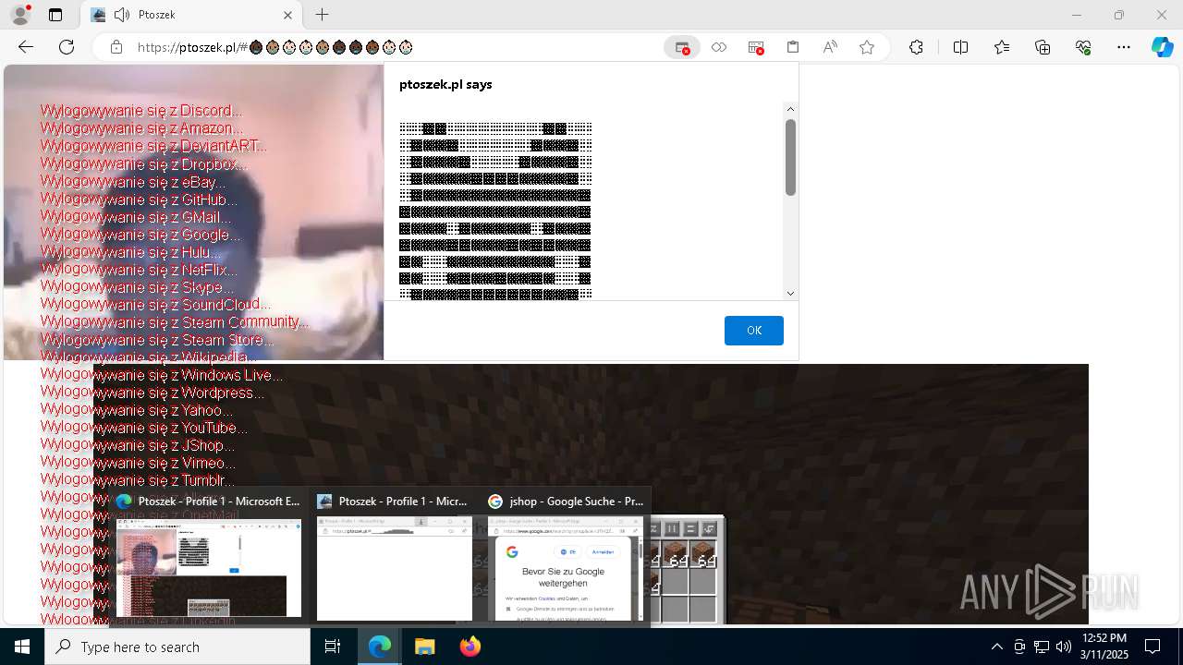Image resolution: width=1183 pixels, height=665 pixels.
Task: Open the clipboard permission icon
Action: tap(793, 47)
